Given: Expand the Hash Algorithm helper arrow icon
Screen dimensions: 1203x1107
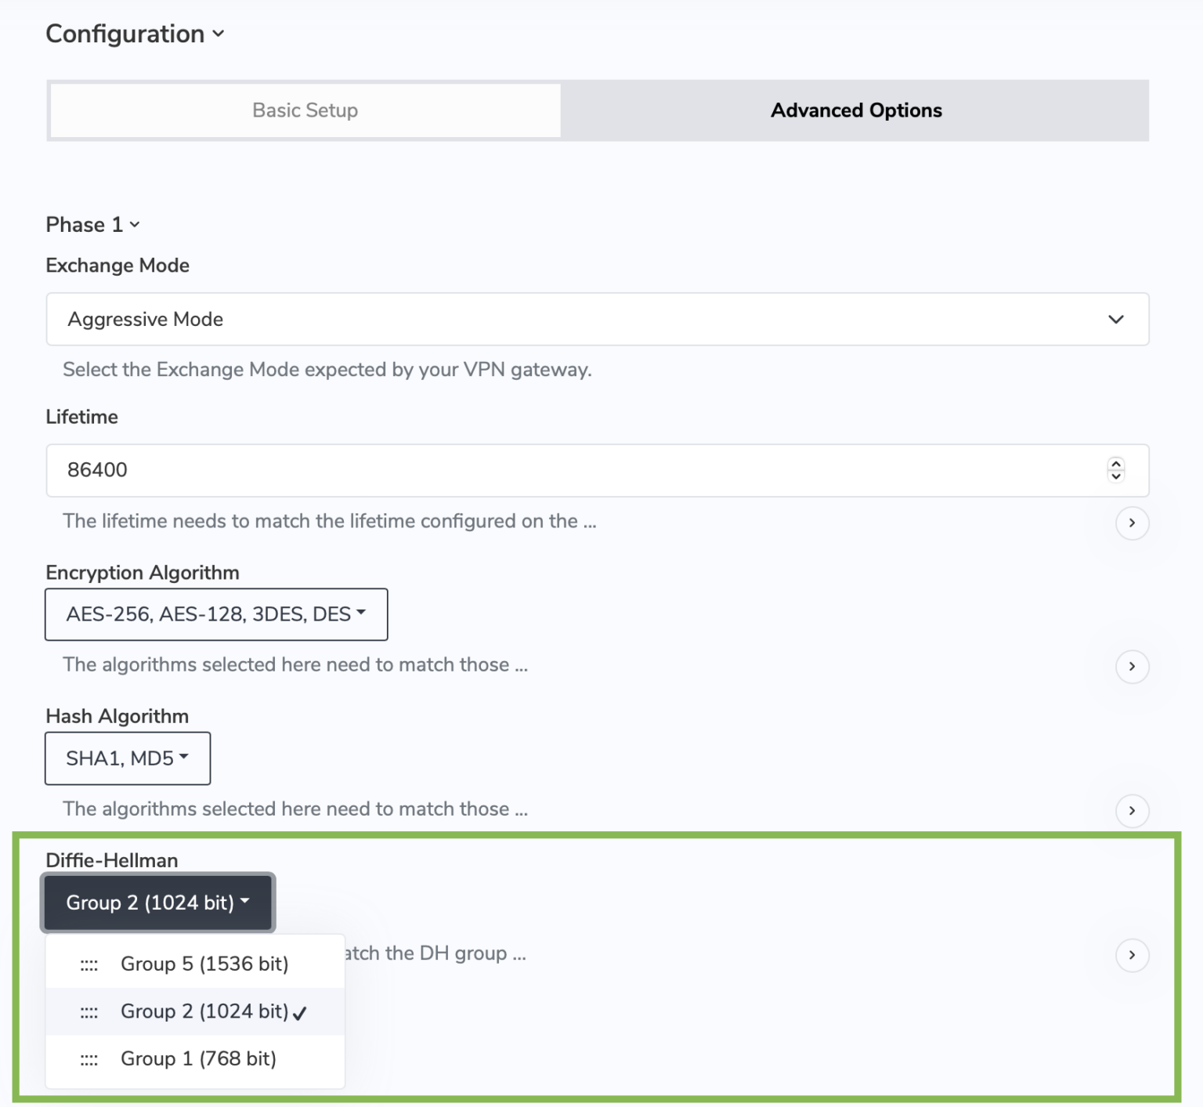Looking at the screenshot, I should tap(1133, 811).
